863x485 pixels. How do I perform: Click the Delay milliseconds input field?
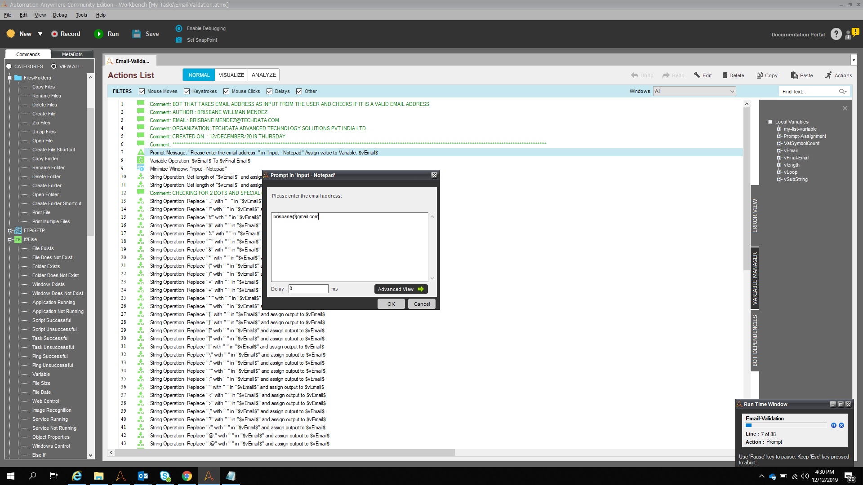pos(308,289)
